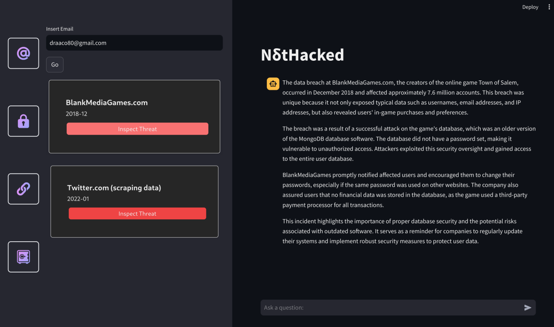Focus the Ask a question chat box
Screen dimensions: 554x327
391,307
